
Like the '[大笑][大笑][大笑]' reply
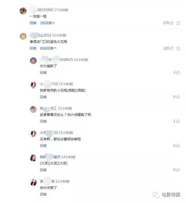(x=178, y=170)
